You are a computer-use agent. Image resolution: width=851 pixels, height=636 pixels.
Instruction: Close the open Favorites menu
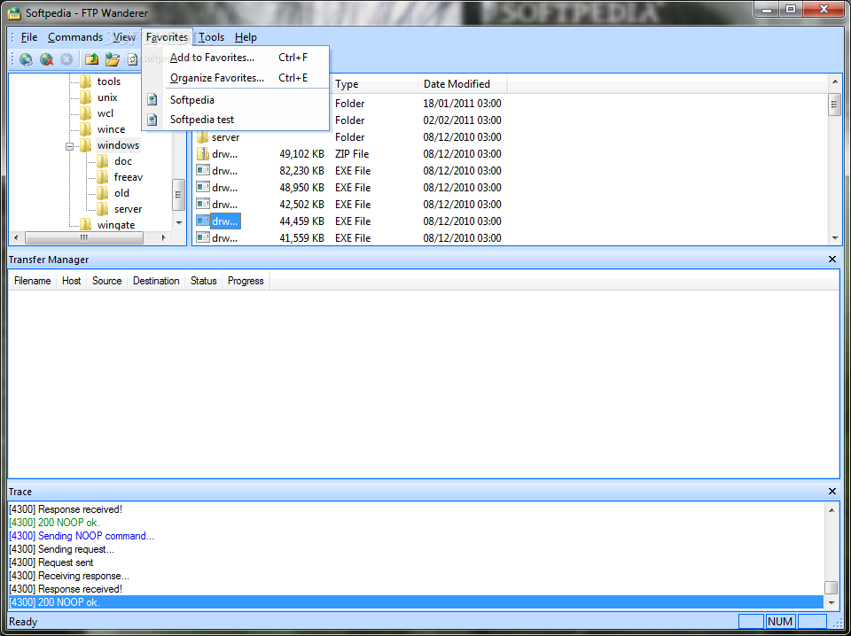click(167, 37)
